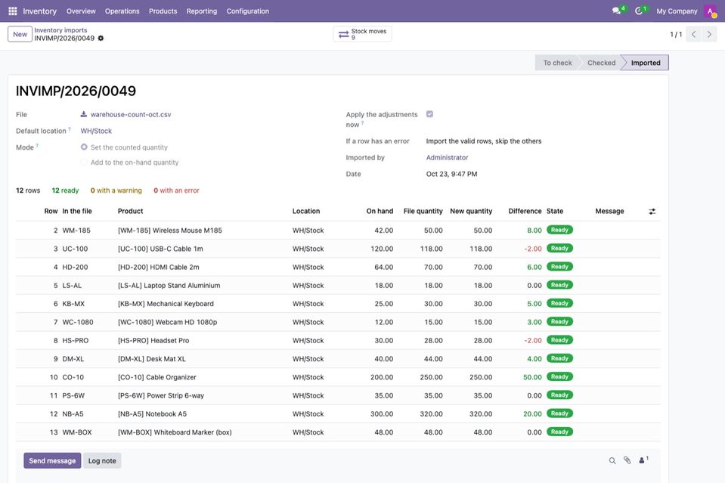Go to the next record arrow

point(709,34)
